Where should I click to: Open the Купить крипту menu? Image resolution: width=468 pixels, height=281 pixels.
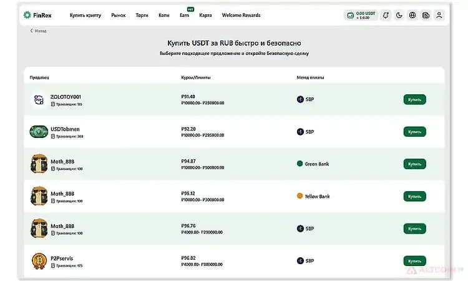tap(85, 15)
